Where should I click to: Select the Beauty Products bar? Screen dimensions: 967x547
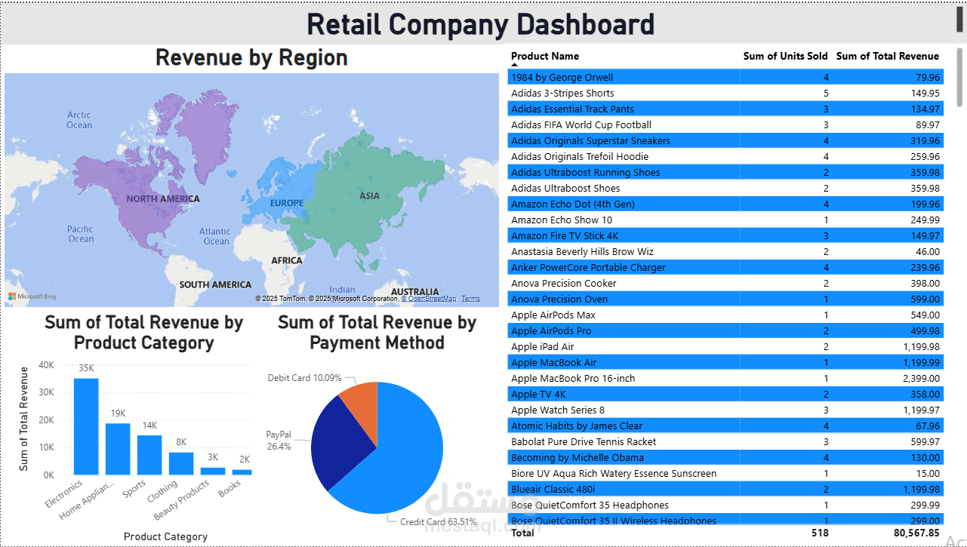coord(213,471)
